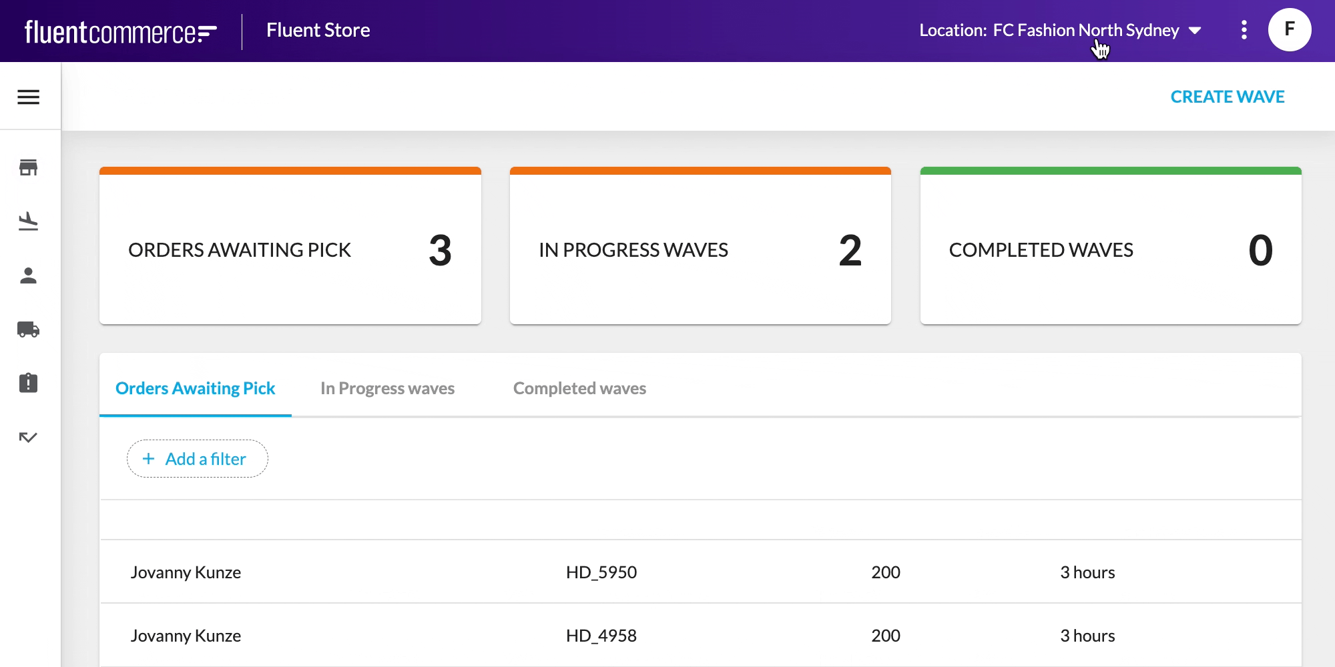Click the Fluent Store title link
Viewport: 1335px width, 667px height.
coord(318,29)
